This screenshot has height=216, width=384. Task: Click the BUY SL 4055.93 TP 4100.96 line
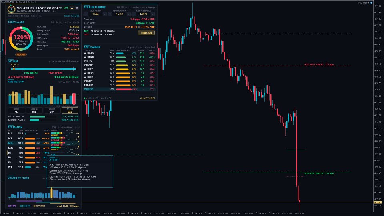click(100, 31)
